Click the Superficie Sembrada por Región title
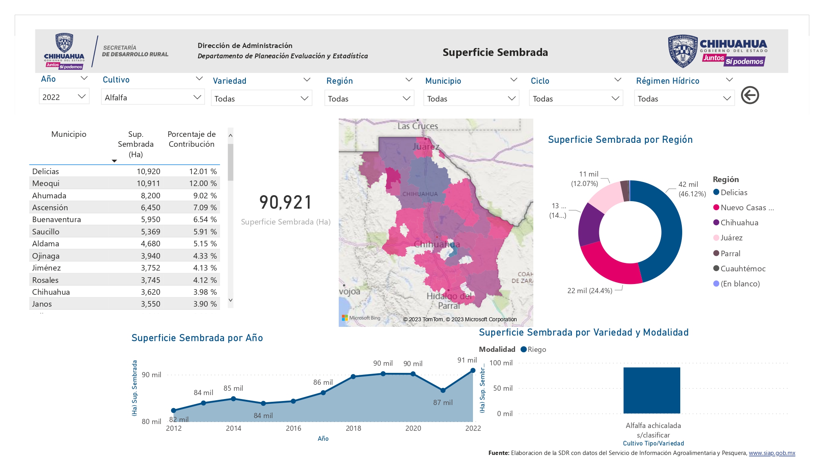The image size is (824, 476). tap(620, 140)
